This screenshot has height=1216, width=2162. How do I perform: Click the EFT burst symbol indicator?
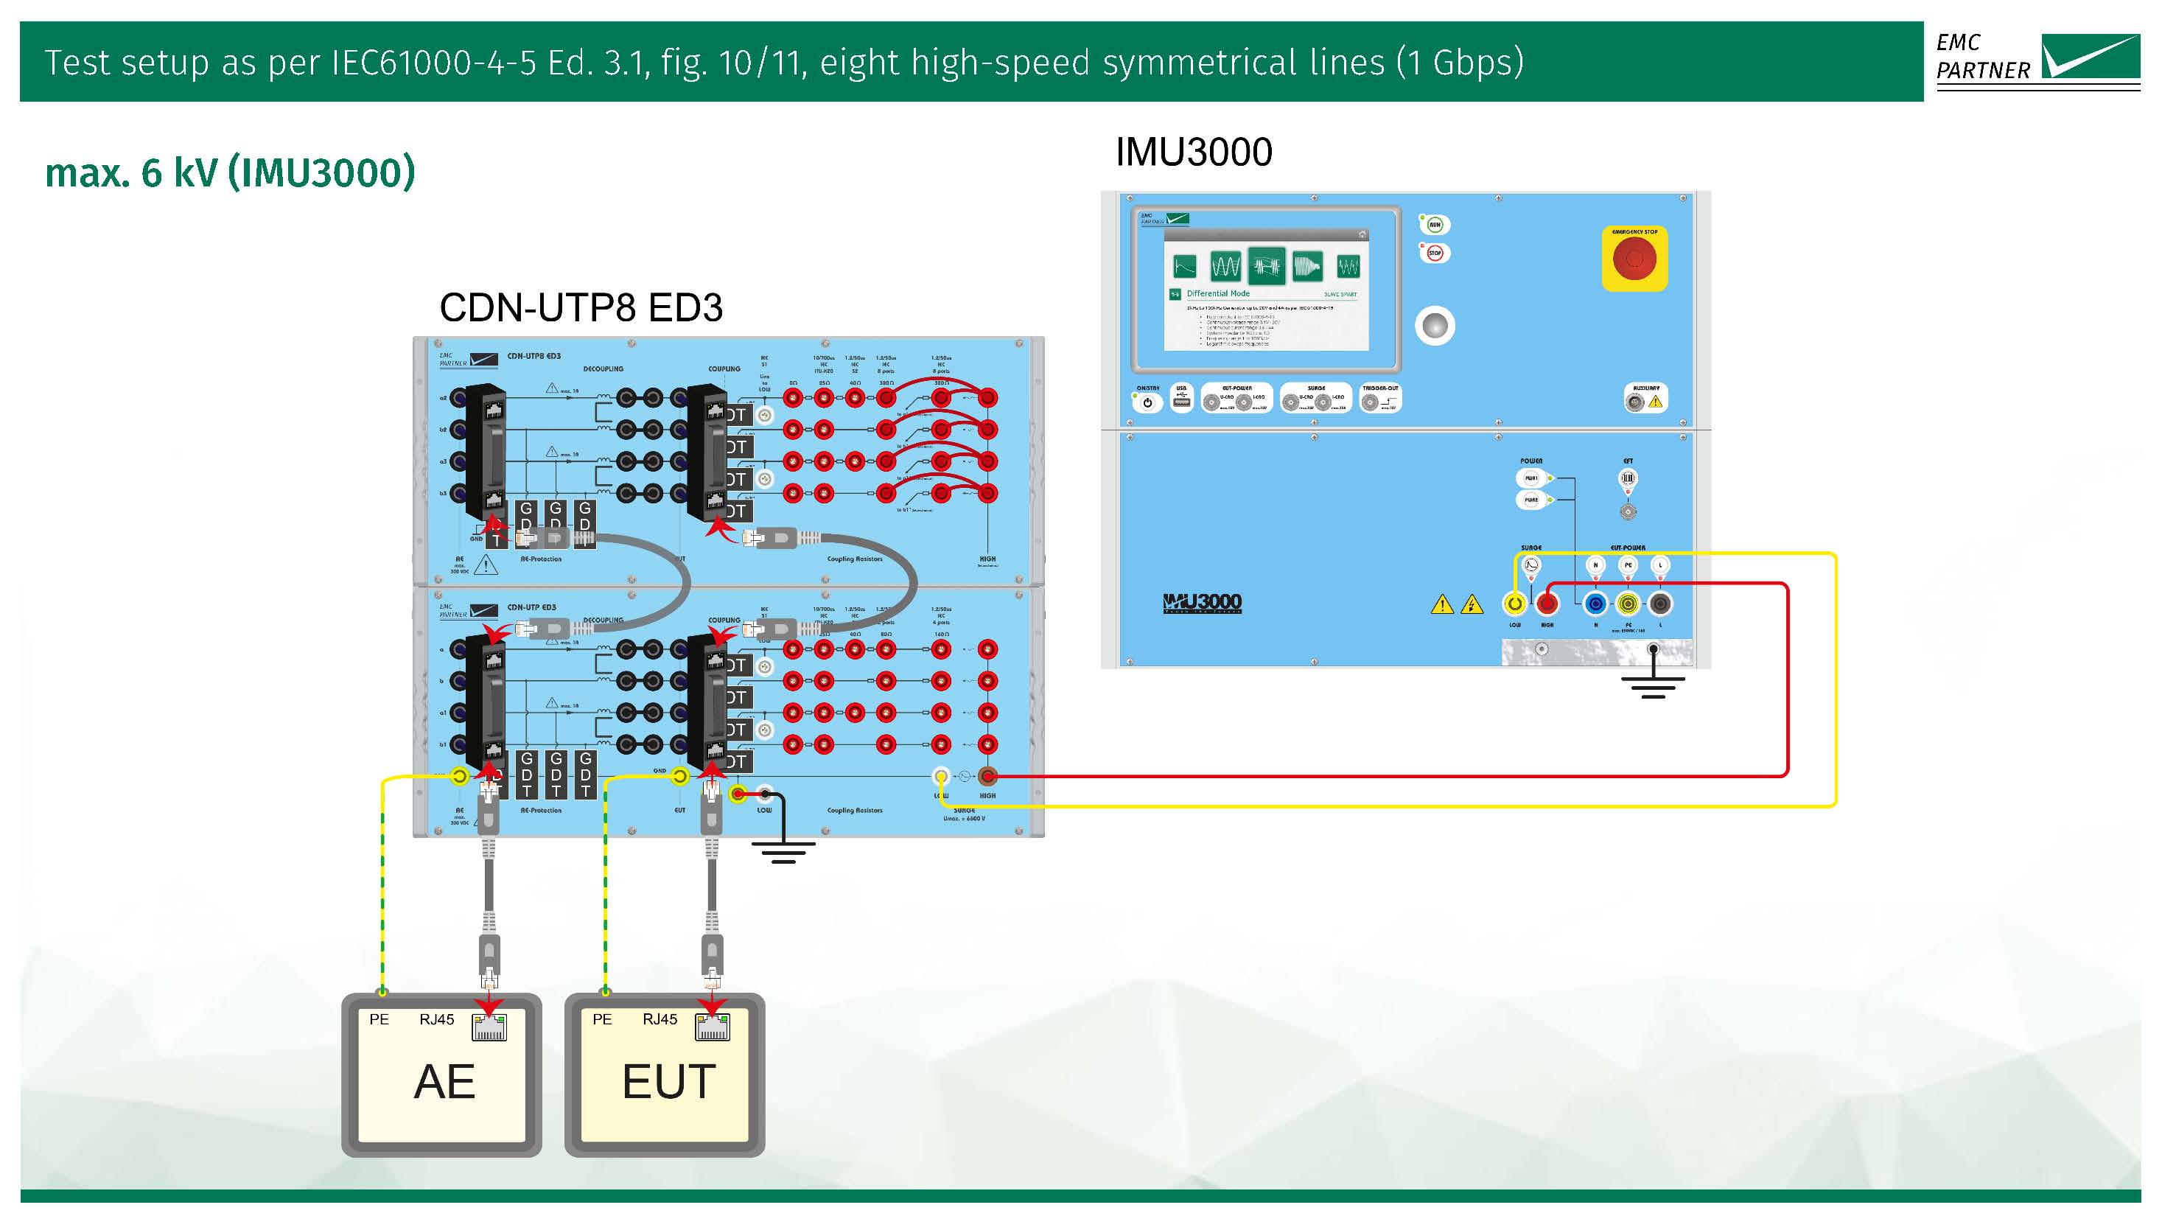1627,478
